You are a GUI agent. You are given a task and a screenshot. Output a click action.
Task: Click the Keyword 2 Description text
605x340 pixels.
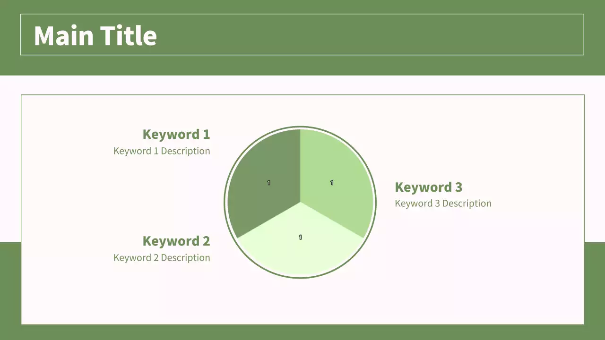(x=162, y=258)
